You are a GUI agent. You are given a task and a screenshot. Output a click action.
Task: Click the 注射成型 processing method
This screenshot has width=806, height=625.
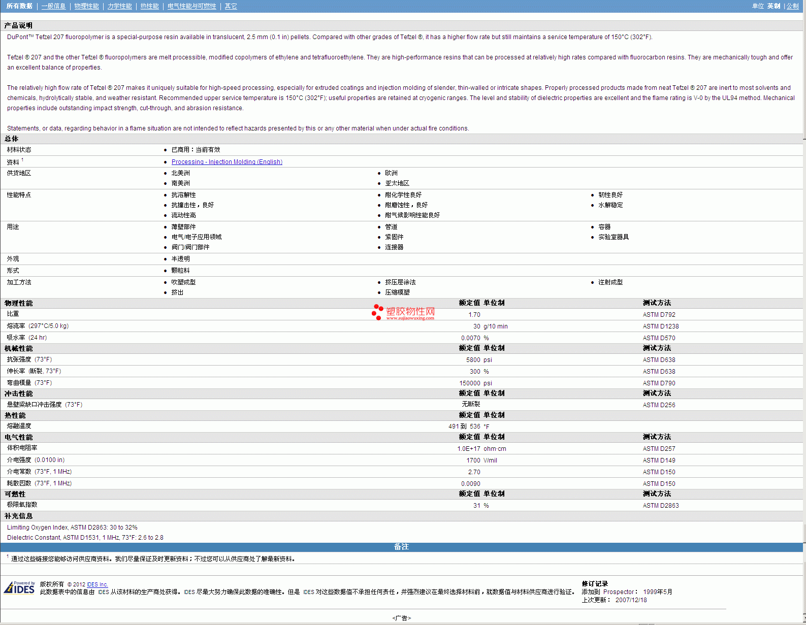610,282
